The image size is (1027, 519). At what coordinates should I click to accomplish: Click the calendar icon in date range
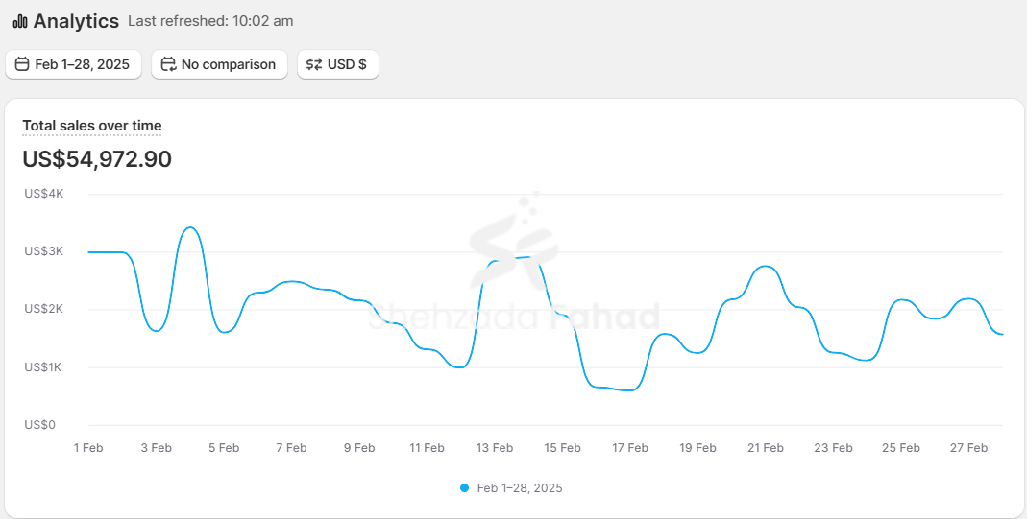[x=22, y=64]
